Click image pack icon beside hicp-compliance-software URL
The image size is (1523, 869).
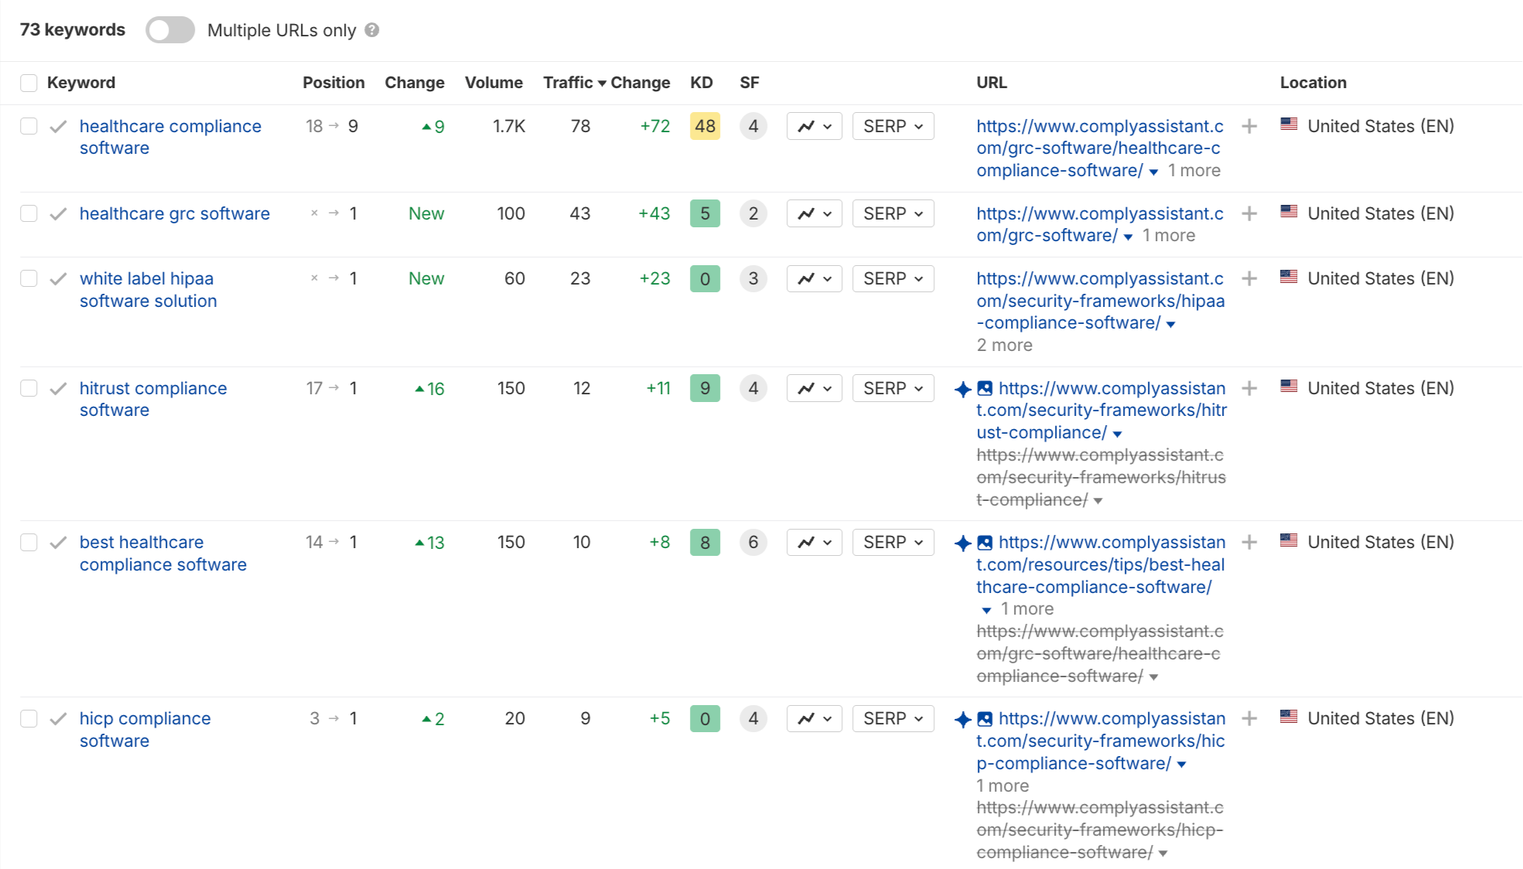[x=985, y=718]
